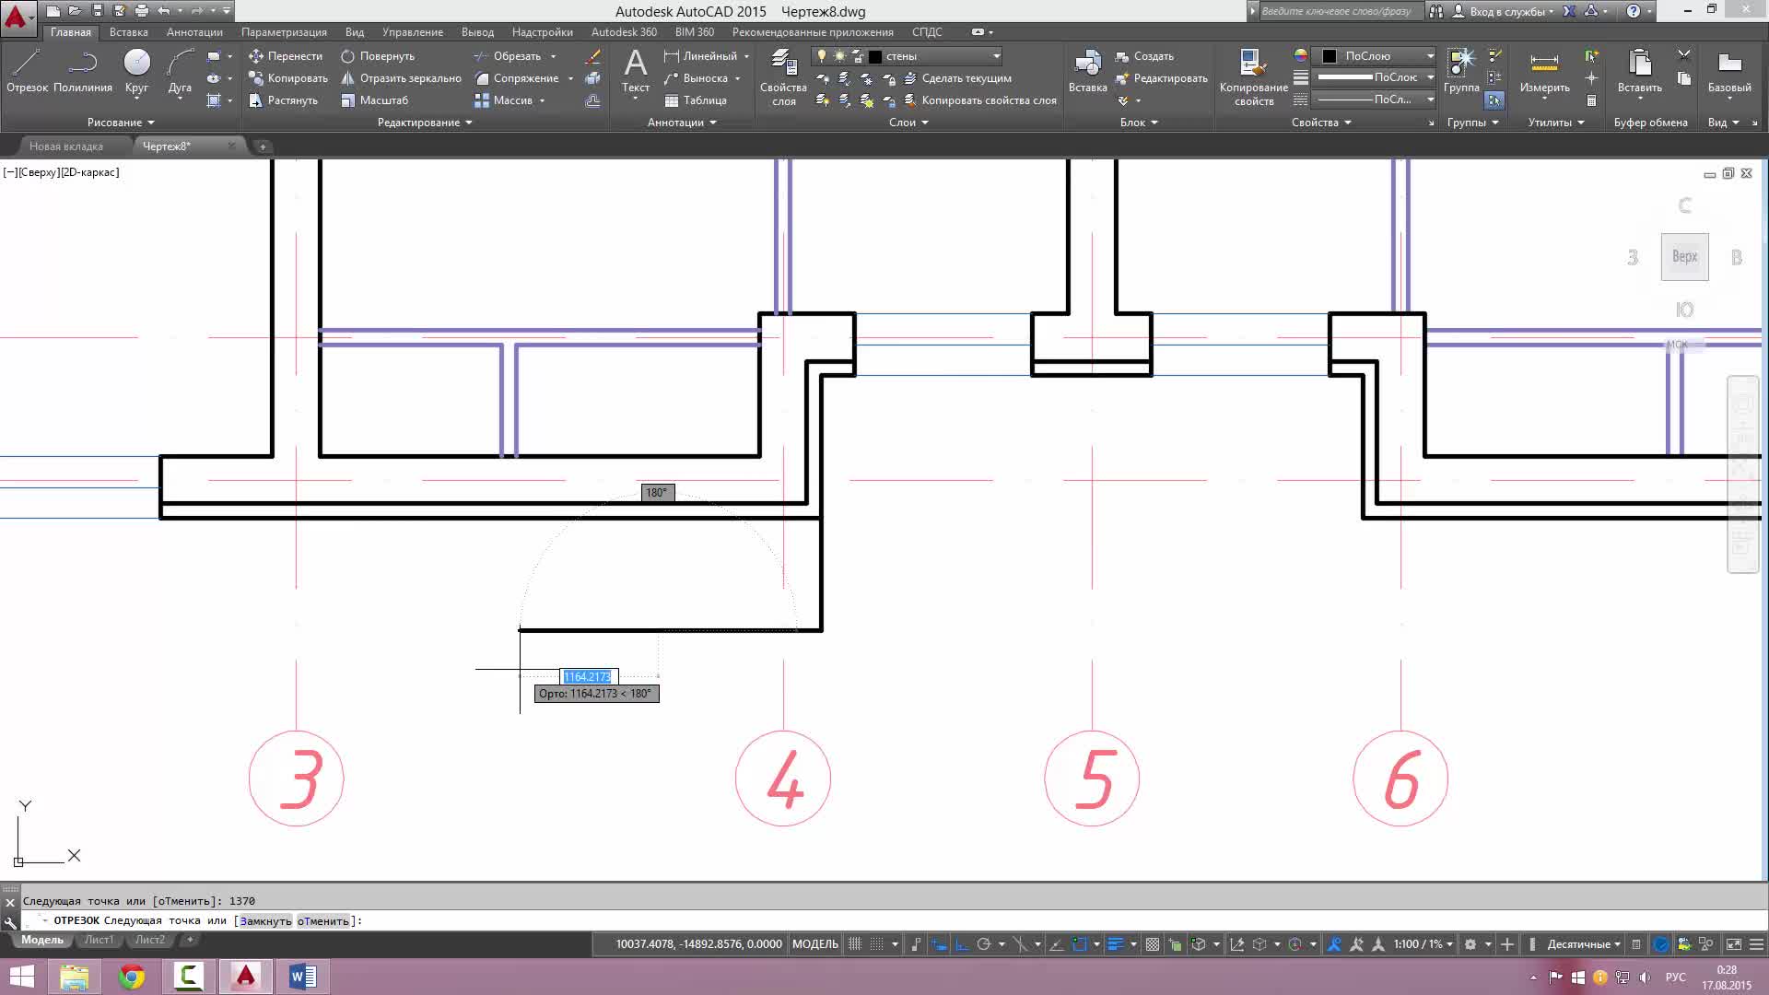Toggle object snap in status bar

[1080, 944]
